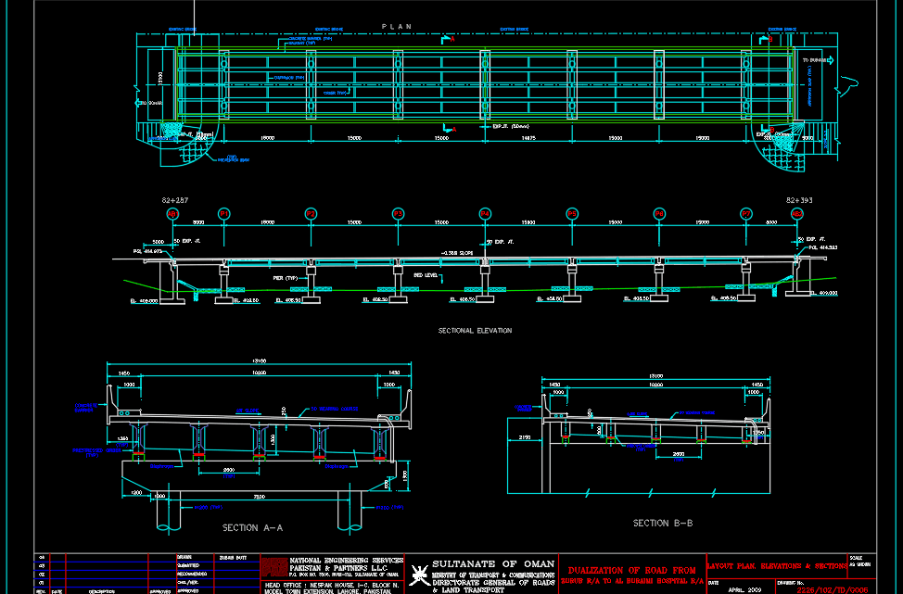This screenshot has width=903, height=594.
Task: Select MINISTRY OF TRANSPORT & COMMUNICATIONS text
Action: click(493, 575)
